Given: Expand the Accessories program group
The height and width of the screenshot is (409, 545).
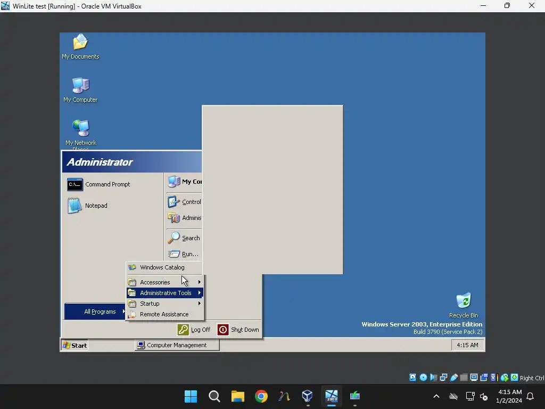Looking at the screenshot, I should [x=165, y=282].
